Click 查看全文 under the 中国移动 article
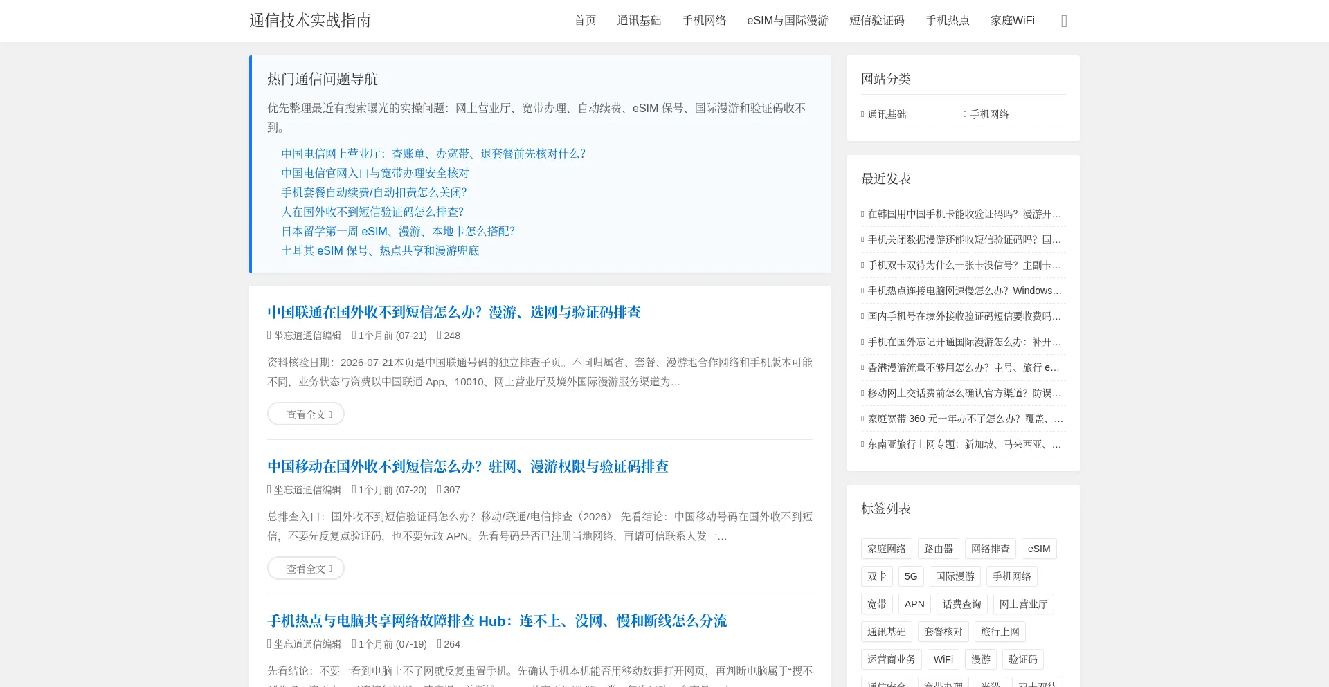 pyautogui.click(x=306, y=568)
